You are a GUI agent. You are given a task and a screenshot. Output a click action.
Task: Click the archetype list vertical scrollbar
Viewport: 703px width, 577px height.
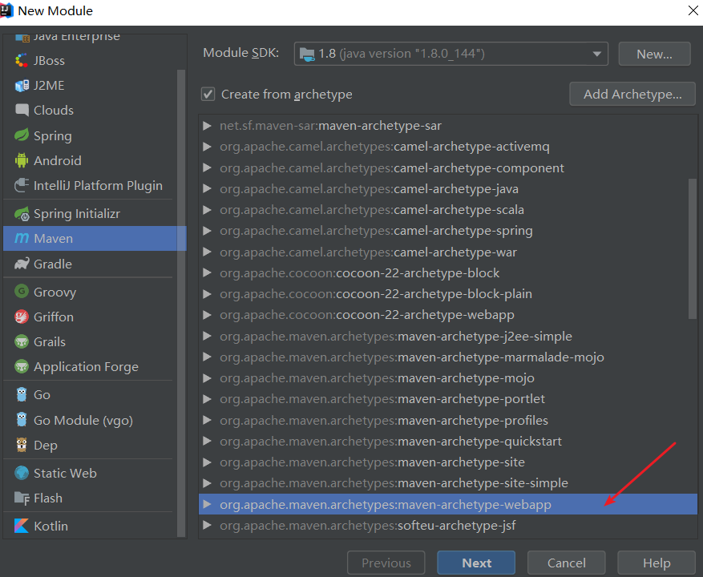693,248
